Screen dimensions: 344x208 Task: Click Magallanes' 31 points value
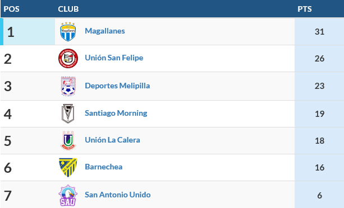(319, 32)
